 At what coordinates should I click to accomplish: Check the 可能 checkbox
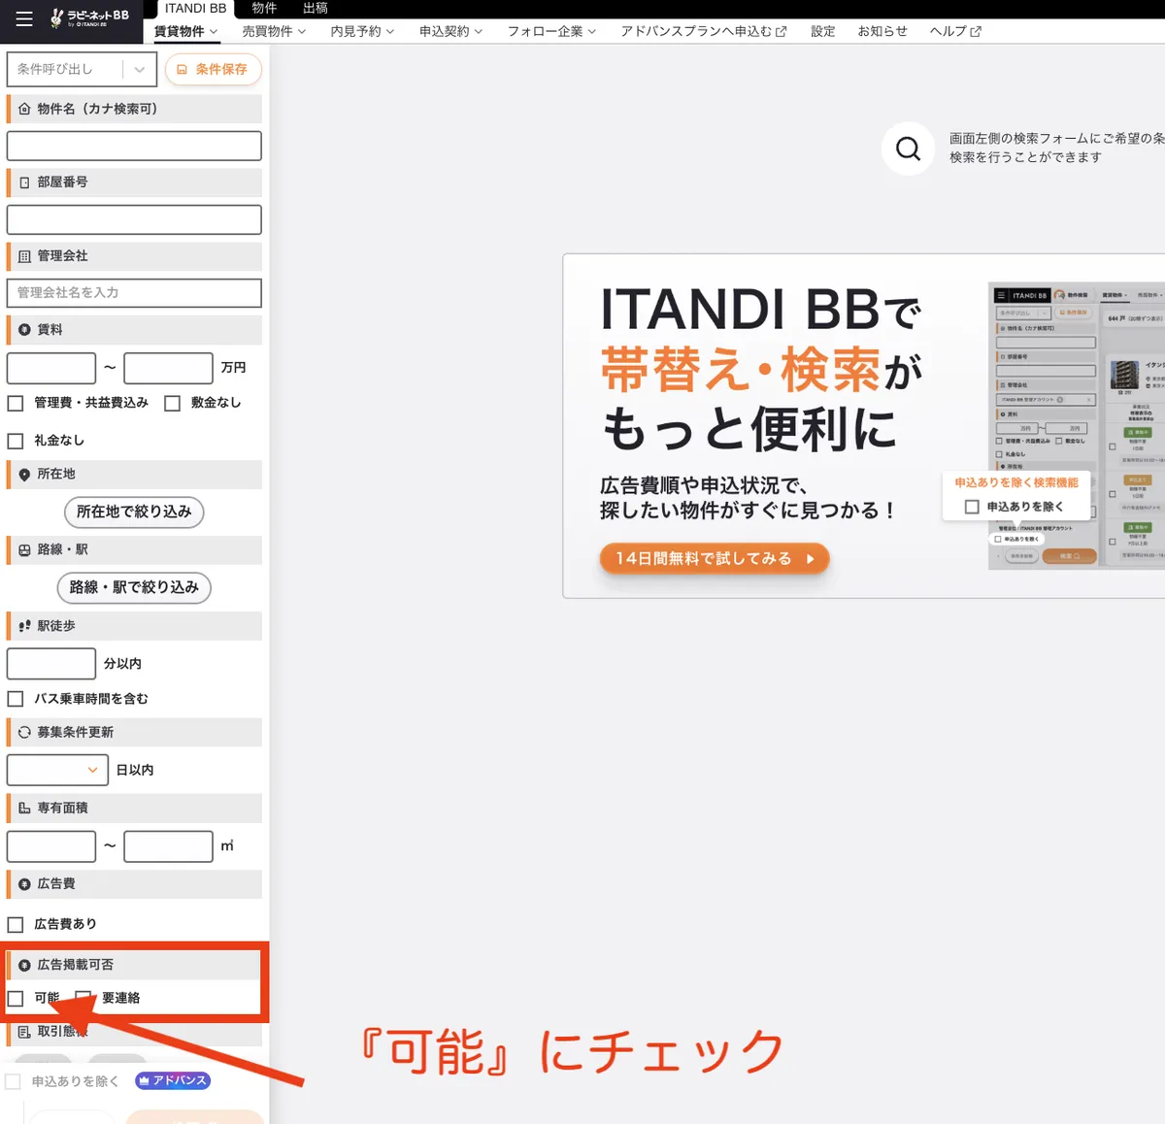16,998
